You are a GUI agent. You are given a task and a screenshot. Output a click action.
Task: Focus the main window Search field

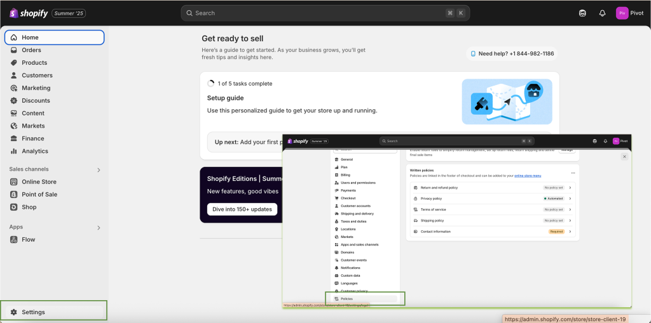point(325,13)
